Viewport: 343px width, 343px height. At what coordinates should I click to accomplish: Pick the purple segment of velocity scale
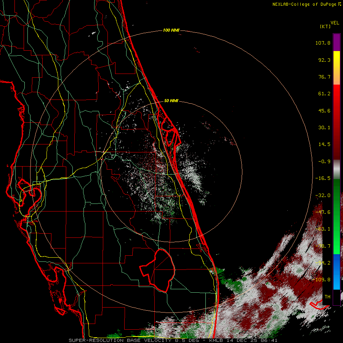(x=337, y=43)
